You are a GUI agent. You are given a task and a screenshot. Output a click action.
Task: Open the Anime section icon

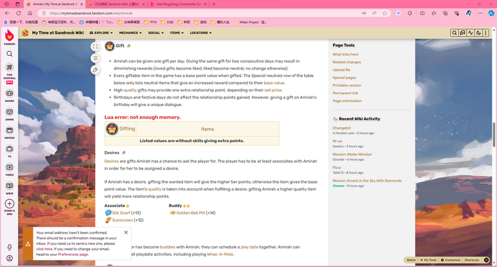point(9,114)
